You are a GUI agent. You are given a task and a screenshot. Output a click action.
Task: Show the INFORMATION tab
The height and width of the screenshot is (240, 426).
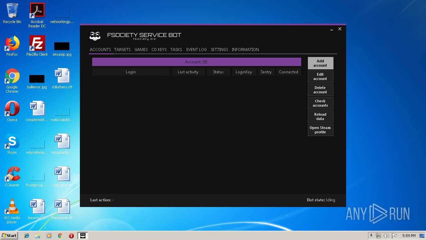[245, 50]
